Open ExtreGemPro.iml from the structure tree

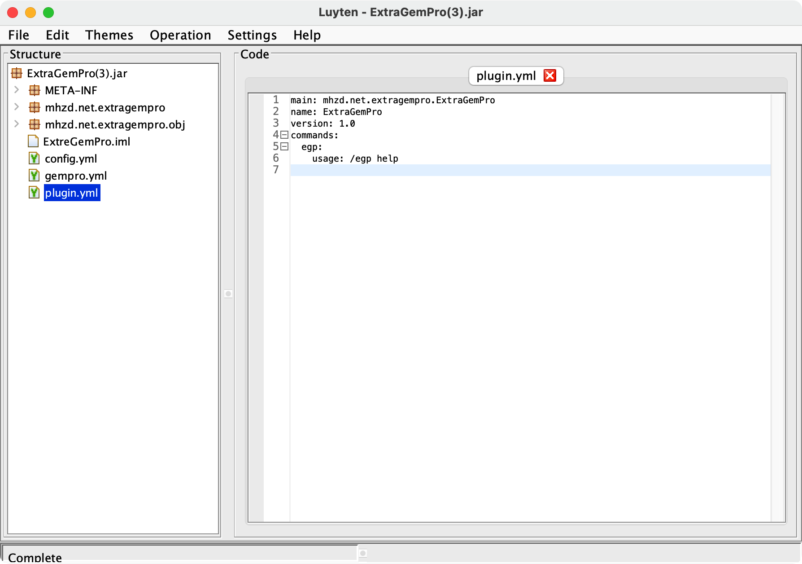coord(87,141)
